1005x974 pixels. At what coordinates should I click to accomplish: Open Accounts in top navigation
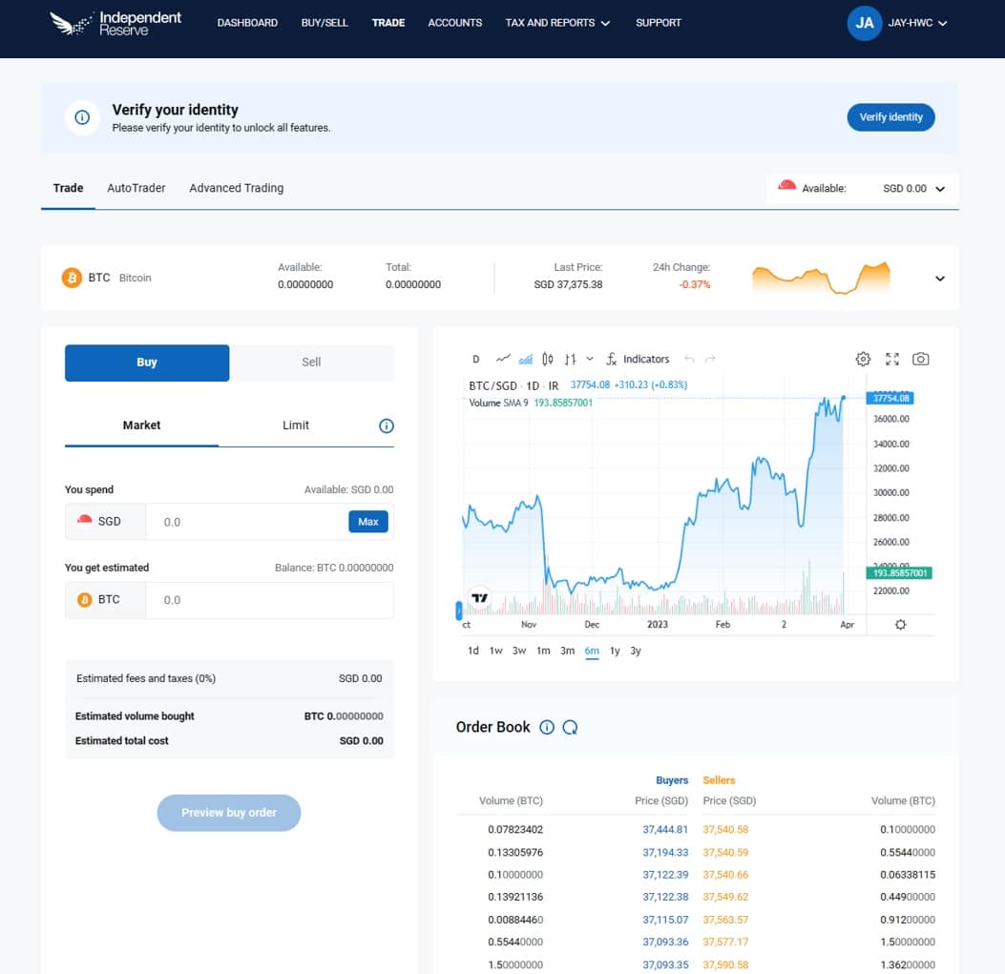point(455,23)
